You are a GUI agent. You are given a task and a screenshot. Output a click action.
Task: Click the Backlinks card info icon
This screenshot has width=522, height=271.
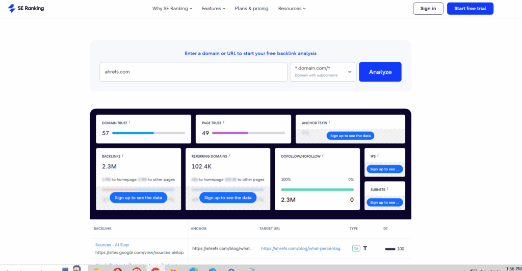click(122, 156)
